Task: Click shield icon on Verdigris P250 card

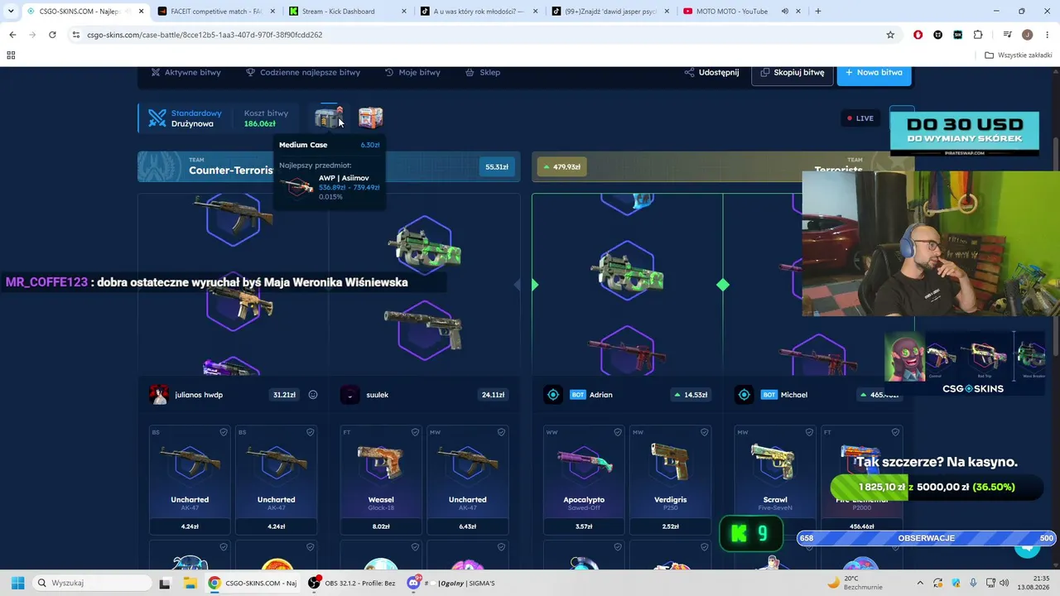Action: click(705, 432)
